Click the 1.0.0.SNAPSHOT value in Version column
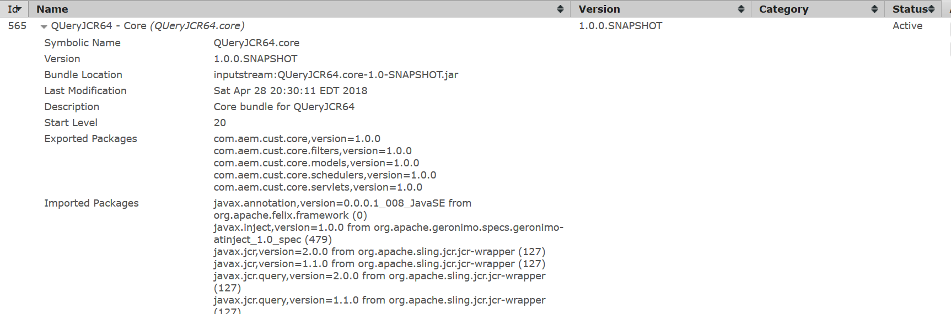 pyautogui.click(x=620, y=26)
